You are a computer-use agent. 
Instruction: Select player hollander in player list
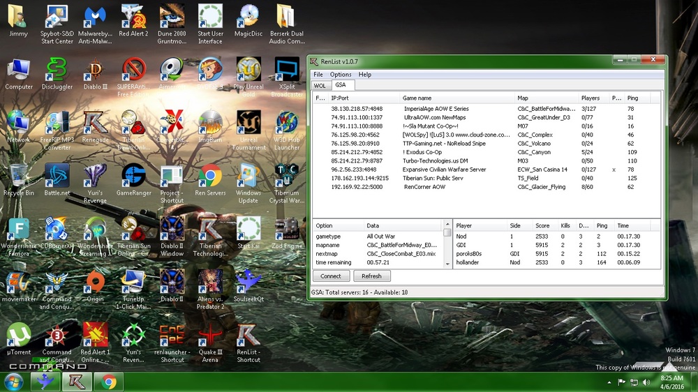[x=556, y=262]
